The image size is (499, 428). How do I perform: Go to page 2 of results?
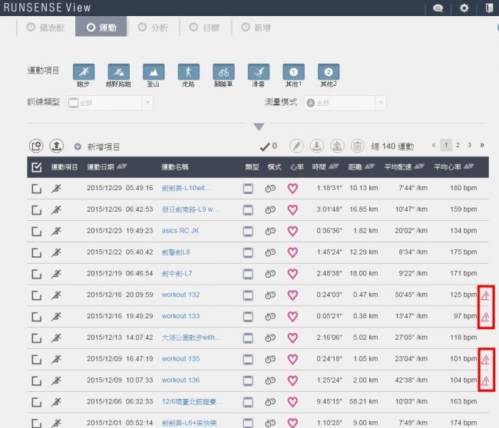coord(458,144)
